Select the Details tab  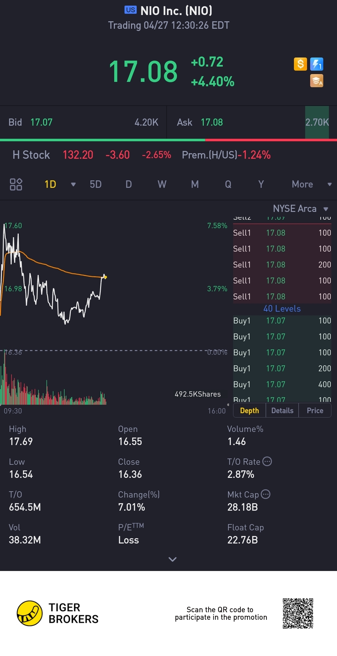coord(282,410)
